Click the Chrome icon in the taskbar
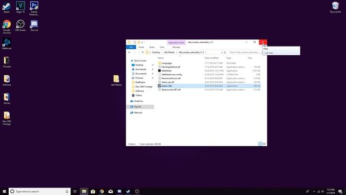Viewport: 346px width, 195px height. [x=102, y=191]
